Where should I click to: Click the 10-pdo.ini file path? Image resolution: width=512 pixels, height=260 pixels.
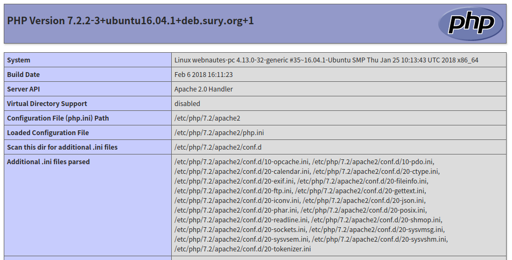pyautogui.click(x=373, y=161)
